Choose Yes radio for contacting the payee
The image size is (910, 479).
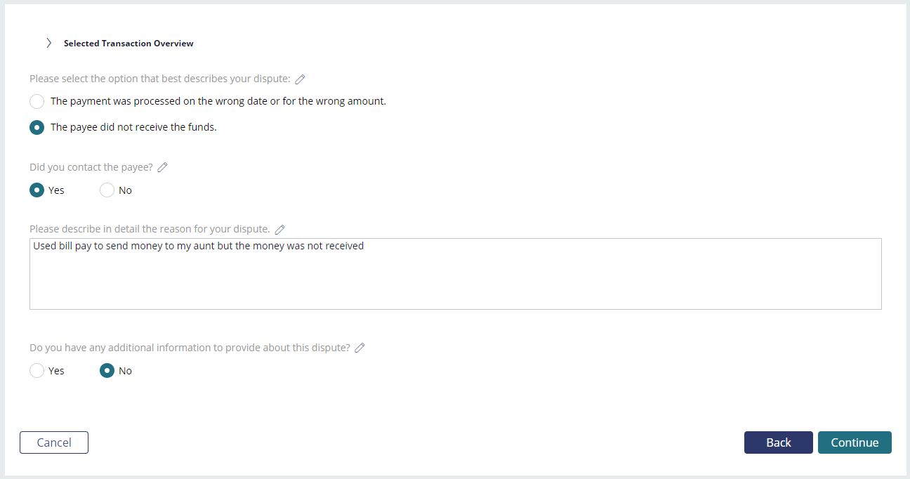(x=37, y=190)
